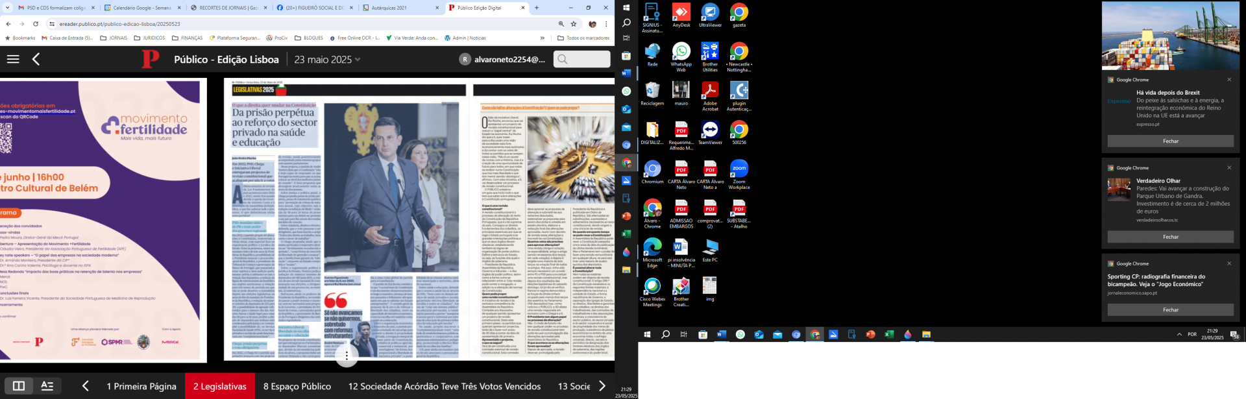The height and width of the screenshot is (399, 1246).
Task: Select the Chromium desktop icon
Action: coord(652,172)
